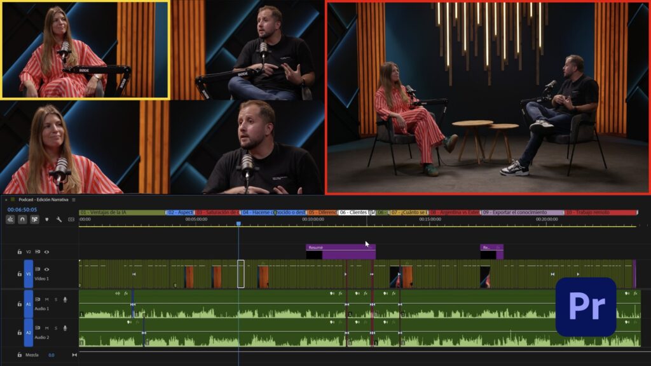Solo the Audio 2 track

point(56,328)
